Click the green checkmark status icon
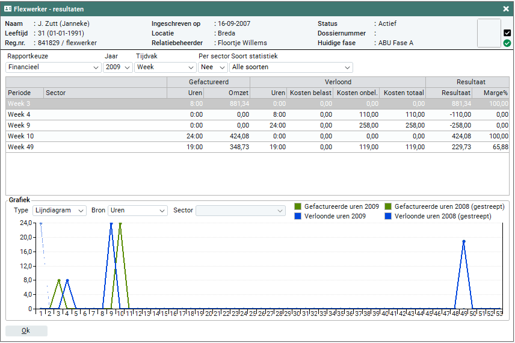 click(507, 43)
